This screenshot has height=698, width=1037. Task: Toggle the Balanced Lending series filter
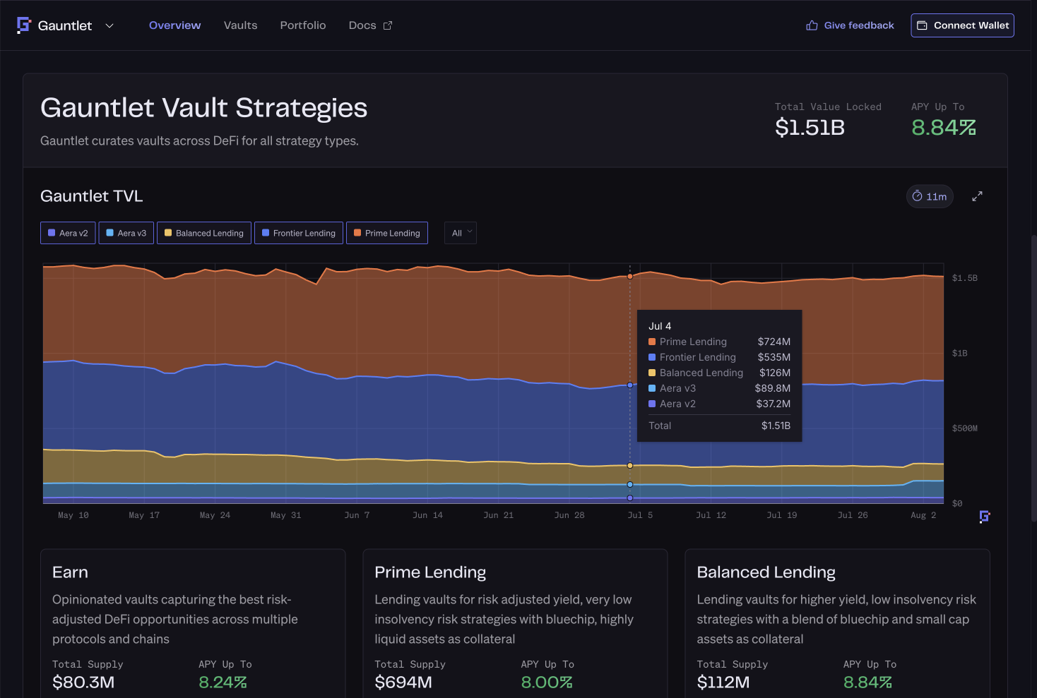(x=204, y=233)
